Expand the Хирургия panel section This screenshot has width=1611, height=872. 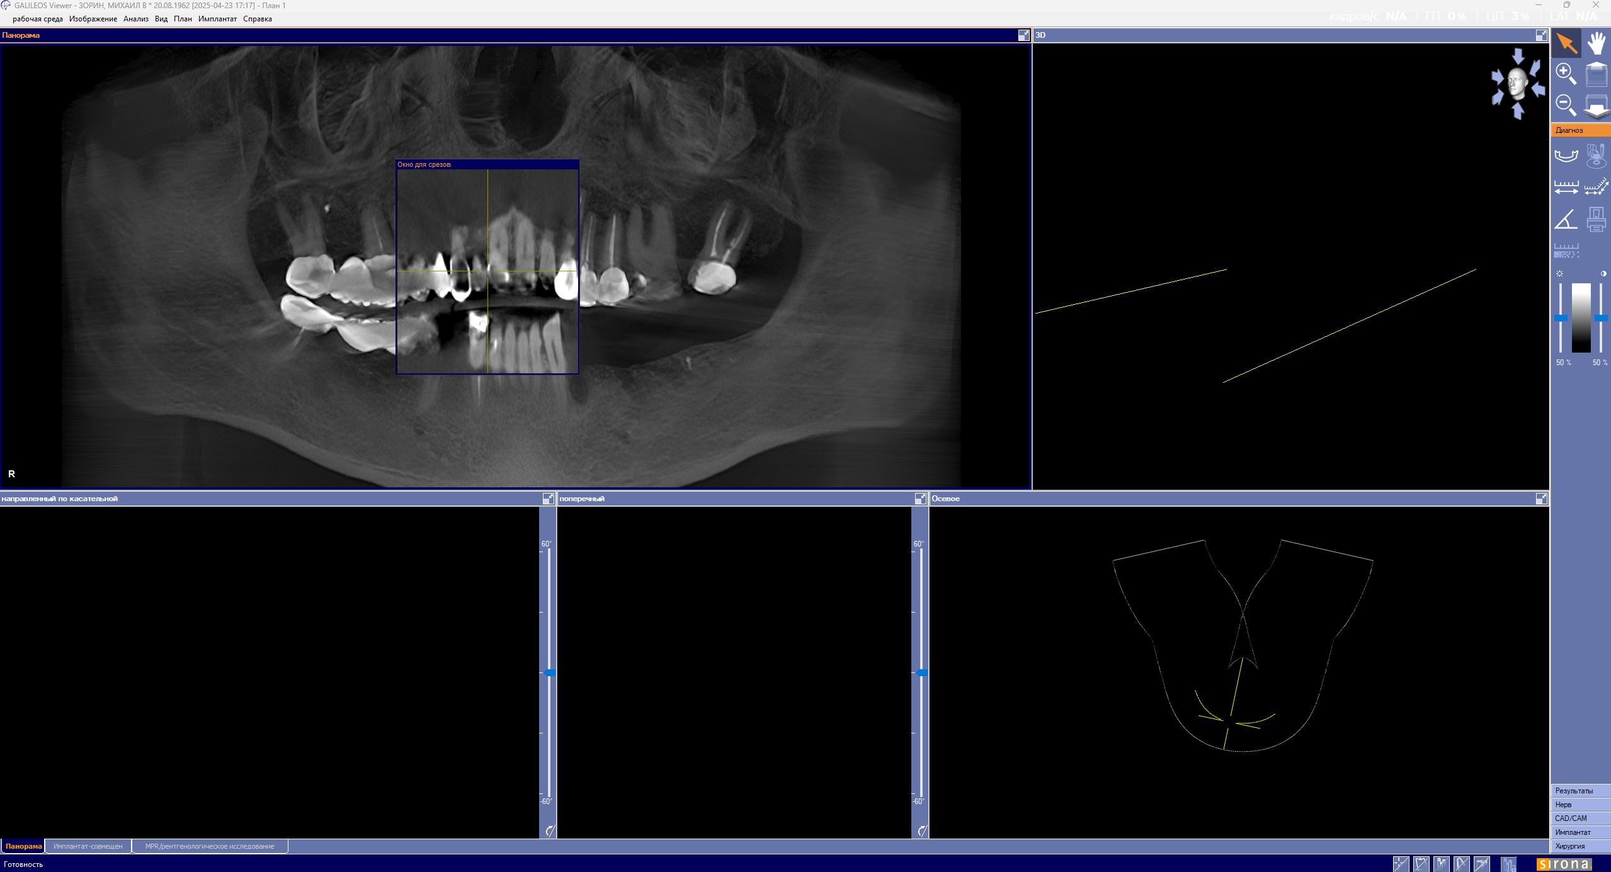click(1581, 846)
